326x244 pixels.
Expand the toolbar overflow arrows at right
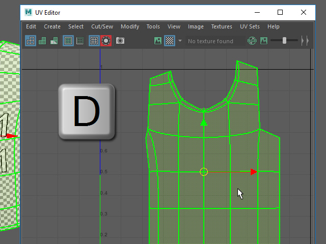pos(305,41)
